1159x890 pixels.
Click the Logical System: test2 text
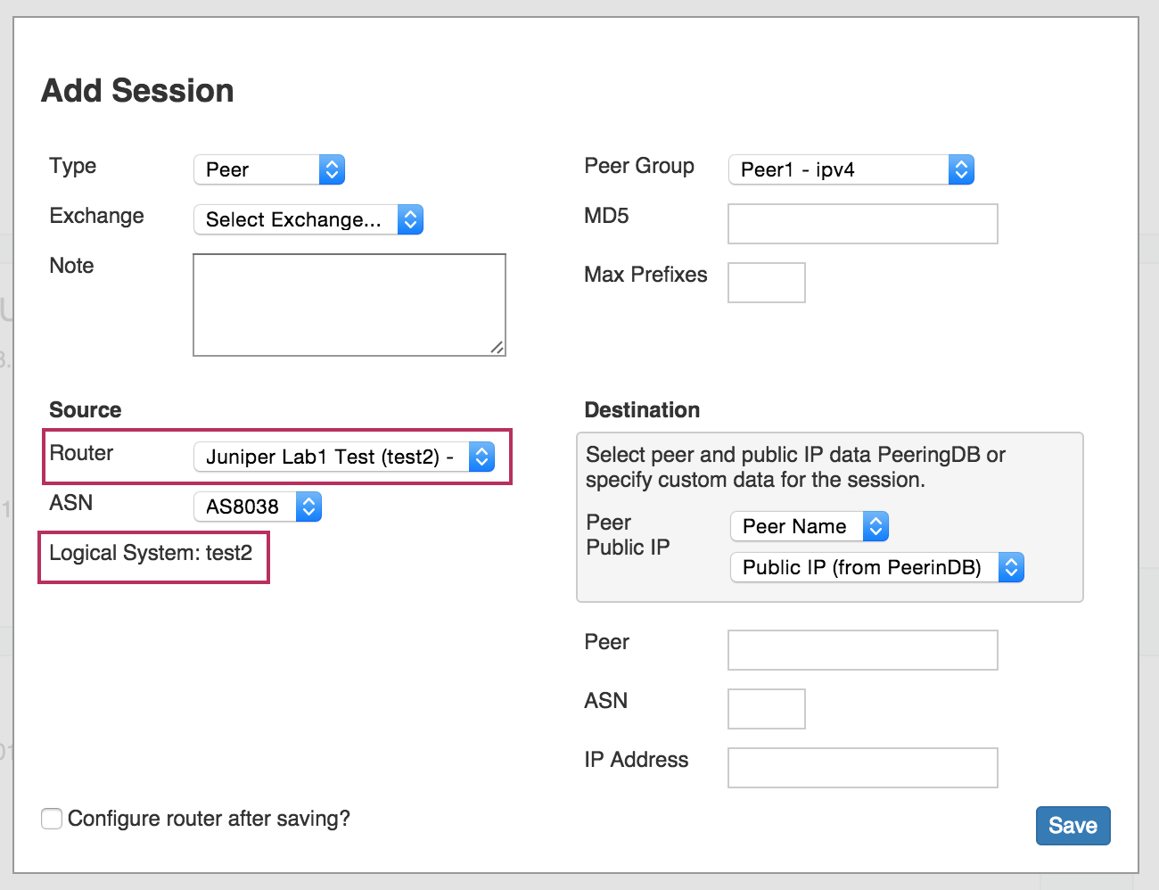tap(151, 553)
